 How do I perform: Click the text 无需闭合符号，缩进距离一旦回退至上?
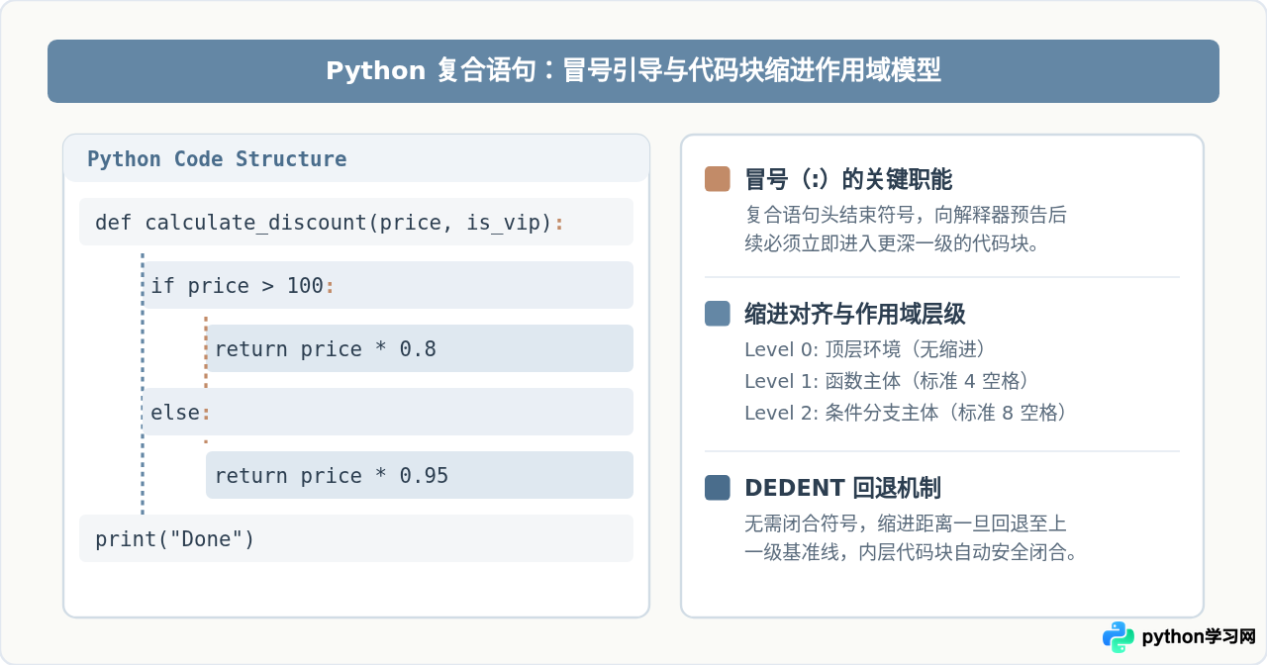click(x=905, y=523)
